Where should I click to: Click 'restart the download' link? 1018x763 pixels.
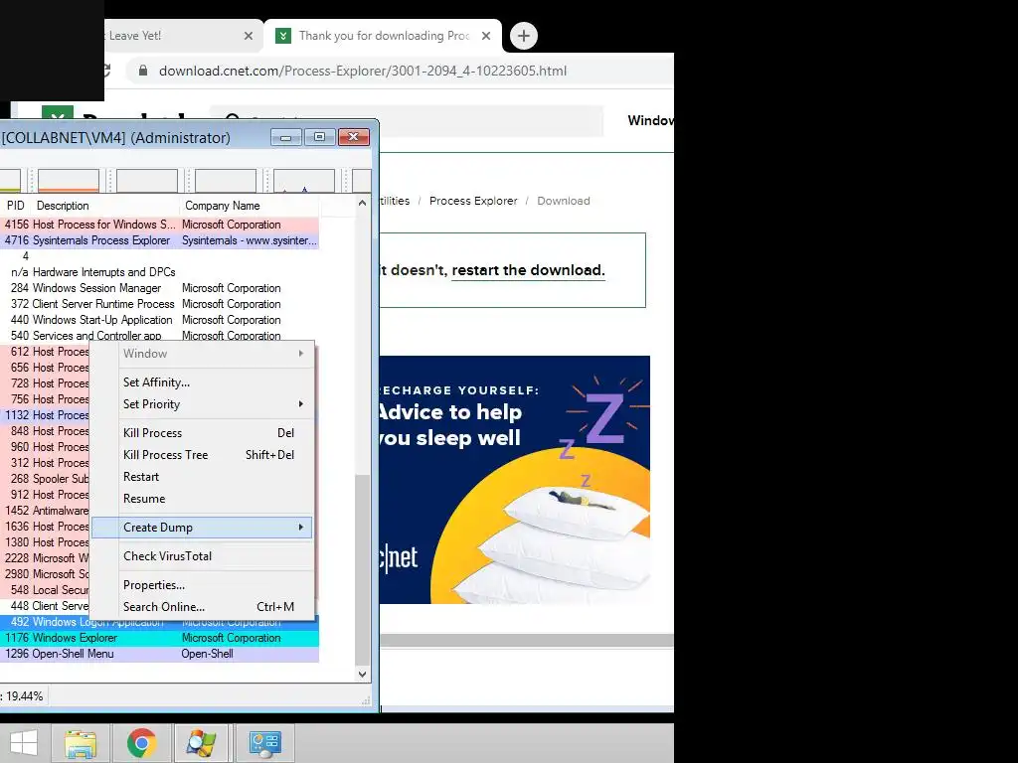tap(528, 270)
